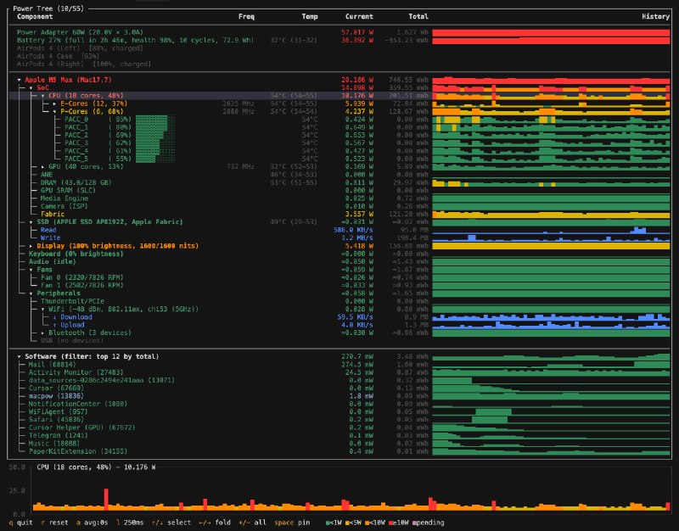Screen dimensions: 679x531
Task: Select the Battery 27% row
Action: click(339, 40)
